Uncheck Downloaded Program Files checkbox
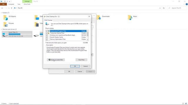The width and height of the screenshot is (188, 105). click(x=47, y=31)
